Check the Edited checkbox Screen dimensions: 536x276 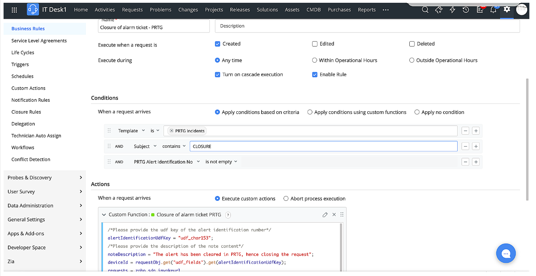(x=315, y=44)
